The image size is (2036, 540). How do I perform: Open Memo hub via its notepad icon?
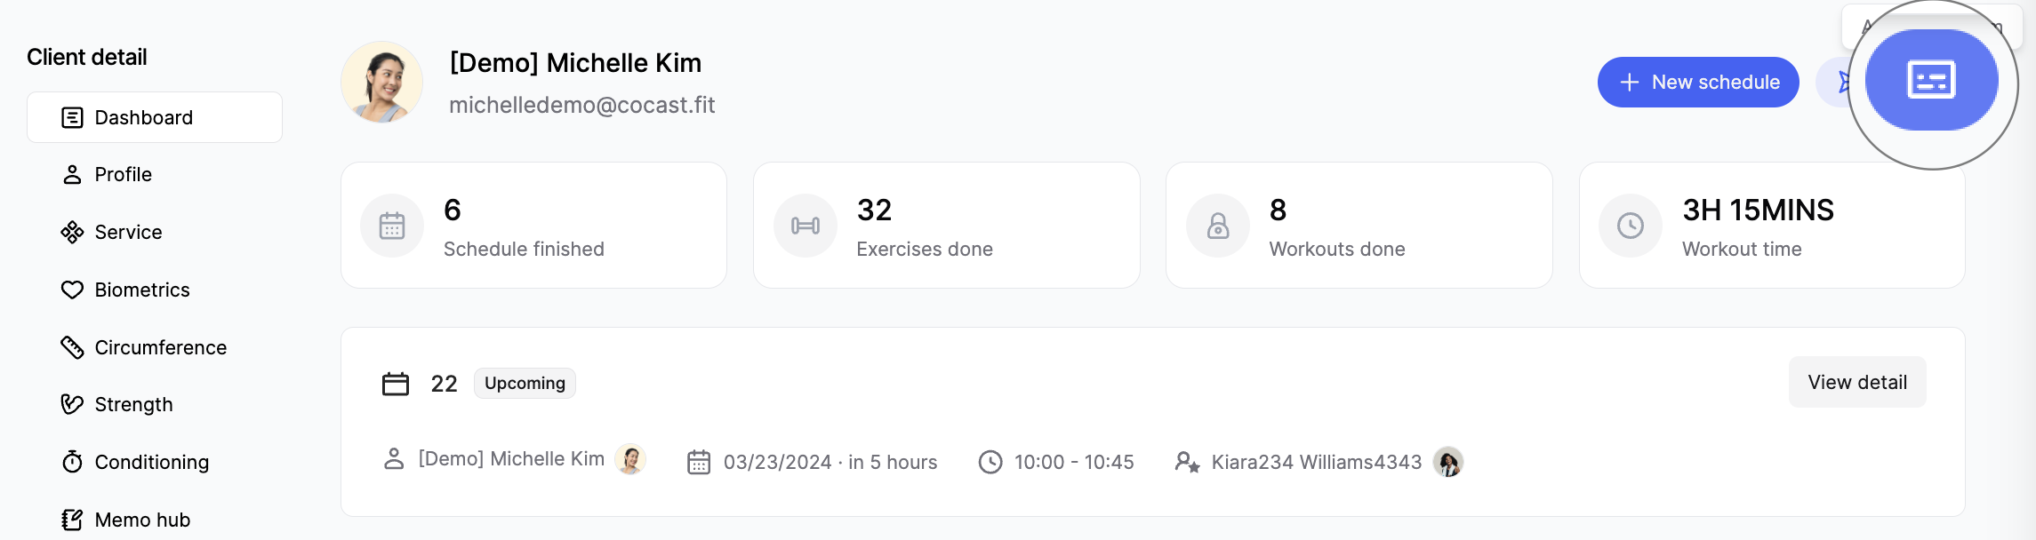pyautogui.click(x=72, y=520)
